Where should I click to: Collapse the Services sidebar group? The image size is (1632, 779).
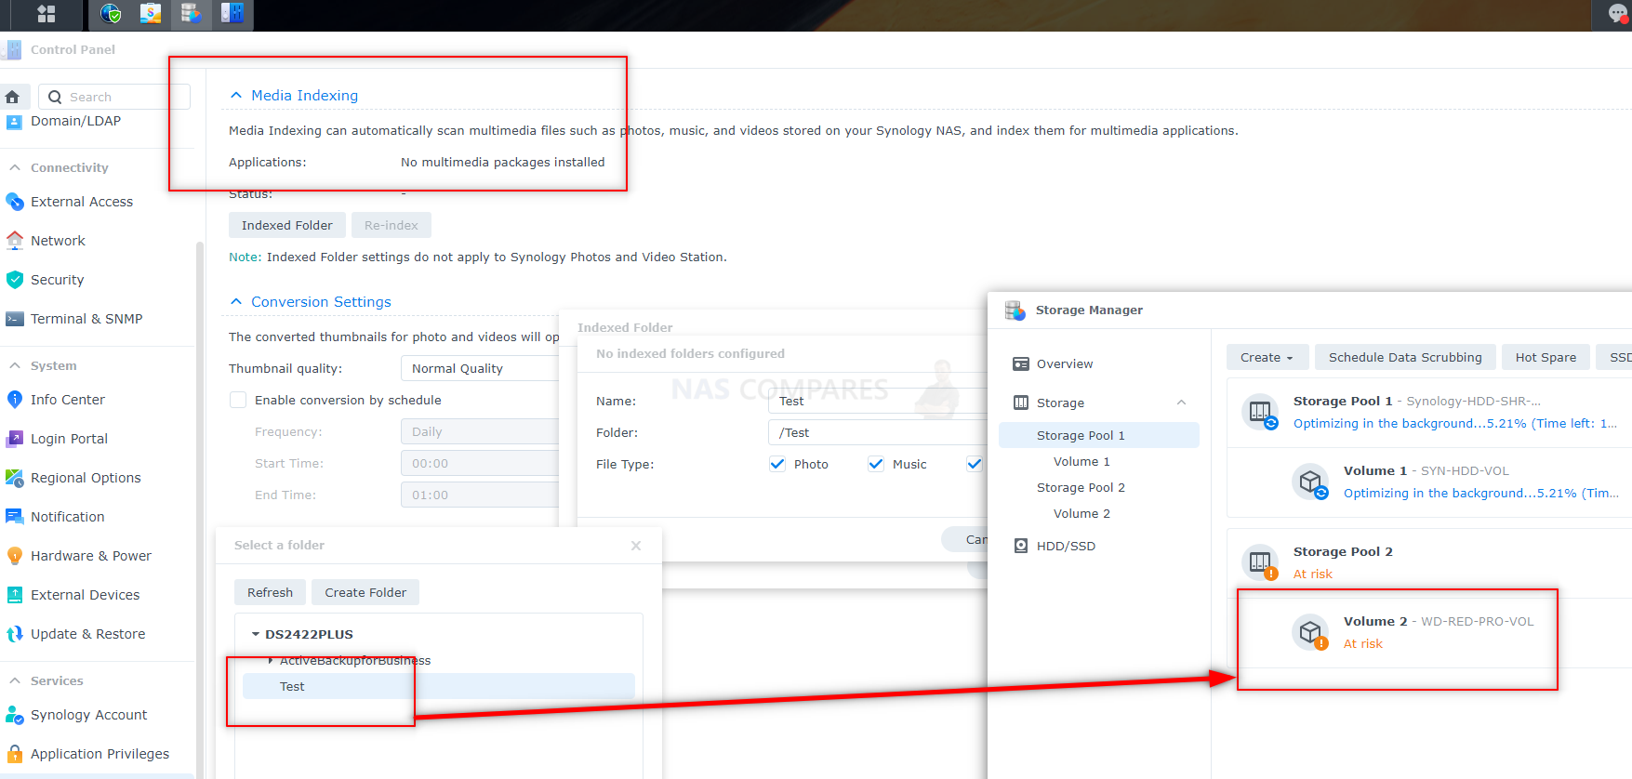click(x=15, y=680)
